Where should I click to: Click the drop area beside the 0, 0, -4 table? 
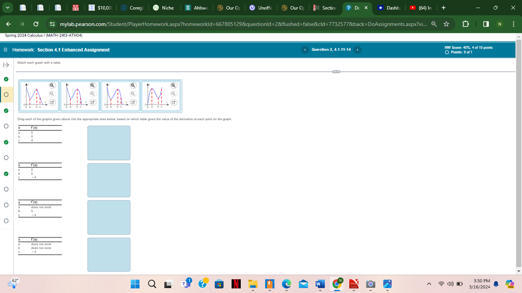(109, 180)
